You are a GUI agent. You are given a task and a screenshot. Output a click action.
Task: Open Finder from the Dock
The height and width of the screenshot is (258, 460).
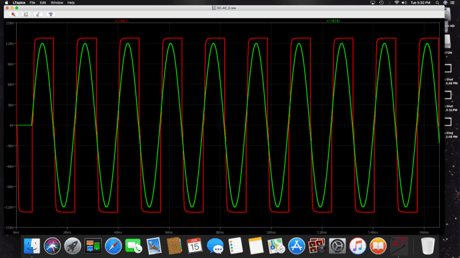pyautogui.click(x=32, y=245)
